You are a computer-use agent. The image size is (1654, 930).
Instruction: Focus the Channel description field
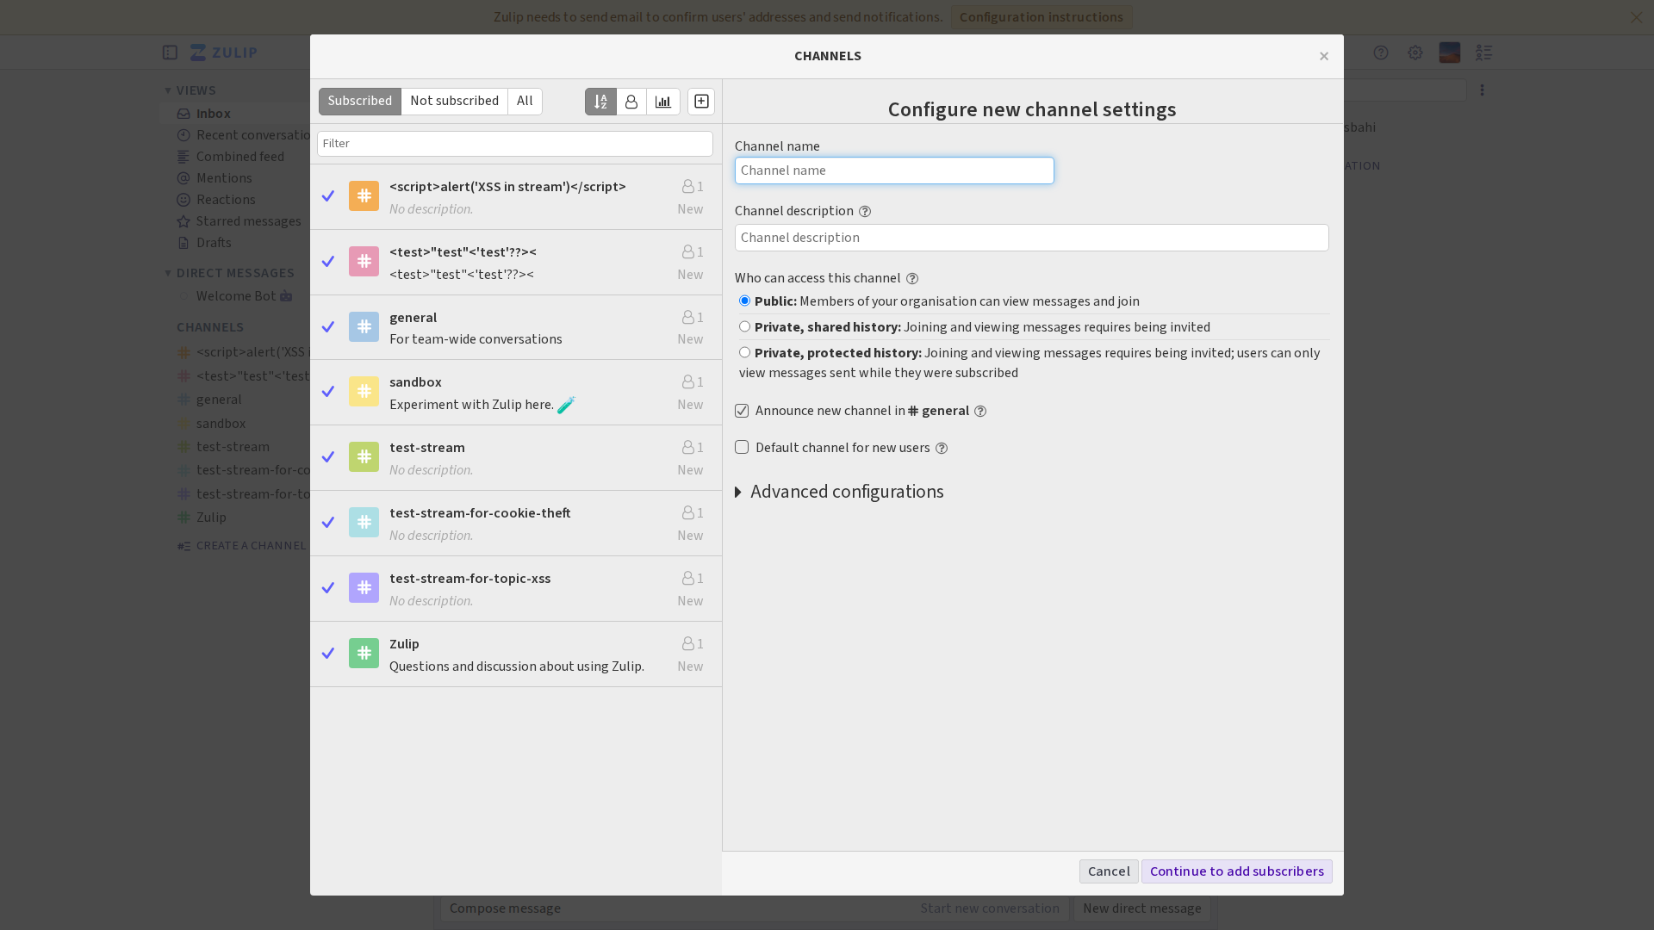[1031, 238]
